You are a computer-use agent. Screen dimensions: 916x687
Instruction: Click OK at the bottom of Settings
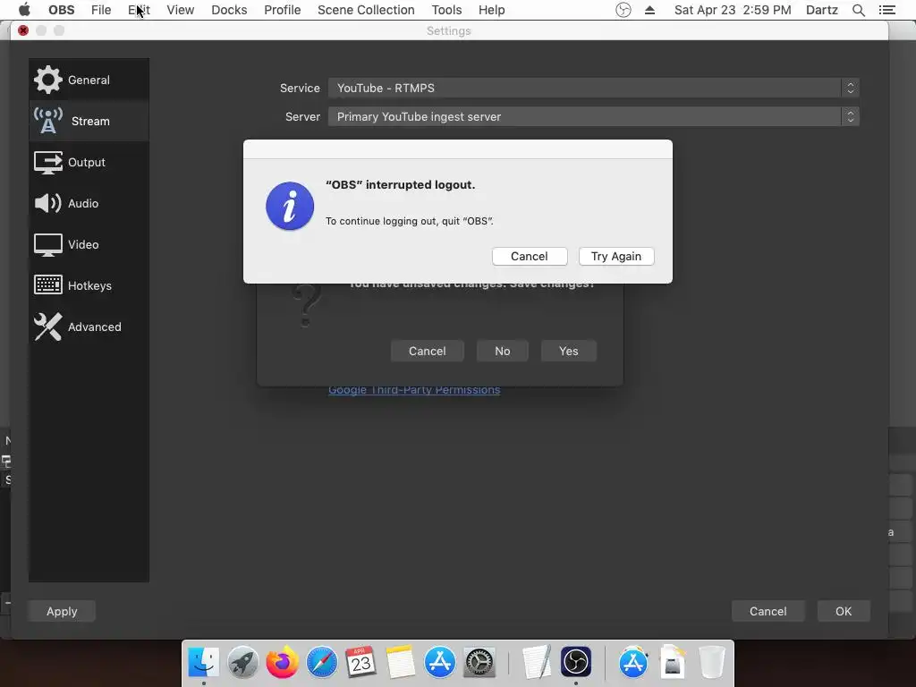pos(843,611)
